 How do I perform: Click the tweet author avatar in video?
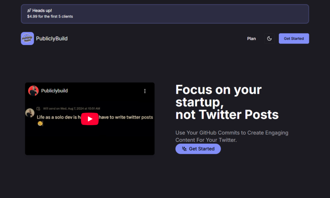30,113
